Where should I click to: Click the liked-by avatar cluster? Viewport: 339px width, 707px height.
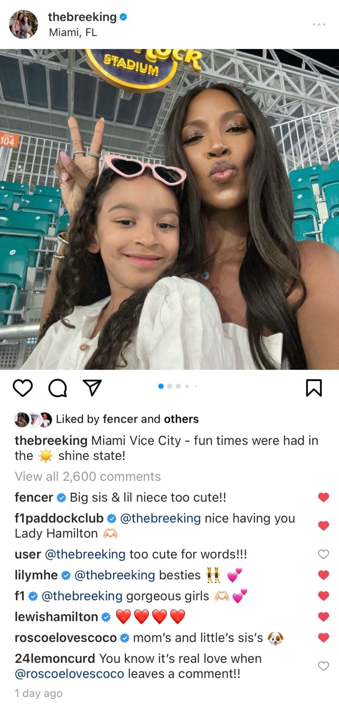point(33,419)
